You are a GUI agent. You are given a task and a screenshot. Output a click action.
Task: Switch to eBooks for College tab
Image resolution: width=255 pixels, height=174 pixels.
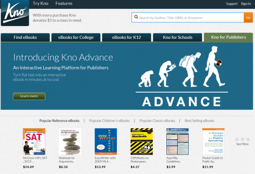tap(76, 37)
